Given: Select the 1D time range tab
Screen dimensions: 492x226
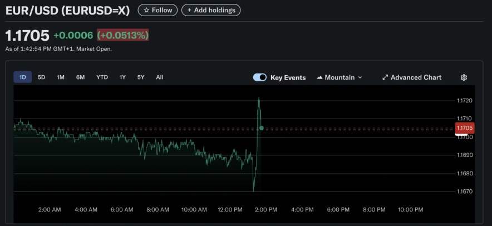Looking at the screenshot, I should click(x=23, y=77).
